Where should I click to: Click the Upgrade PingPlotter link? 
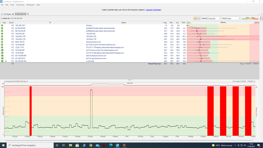point(153,10)
